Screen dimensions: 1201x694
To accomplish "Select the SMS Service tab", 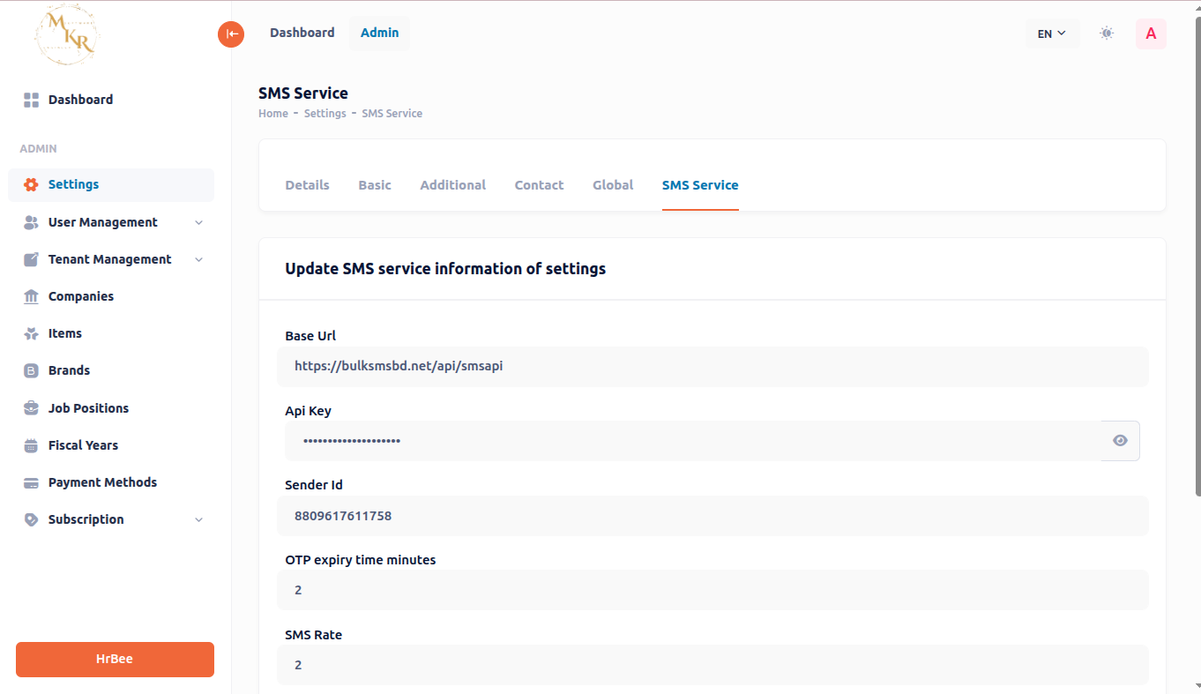I will coord(700,185).
